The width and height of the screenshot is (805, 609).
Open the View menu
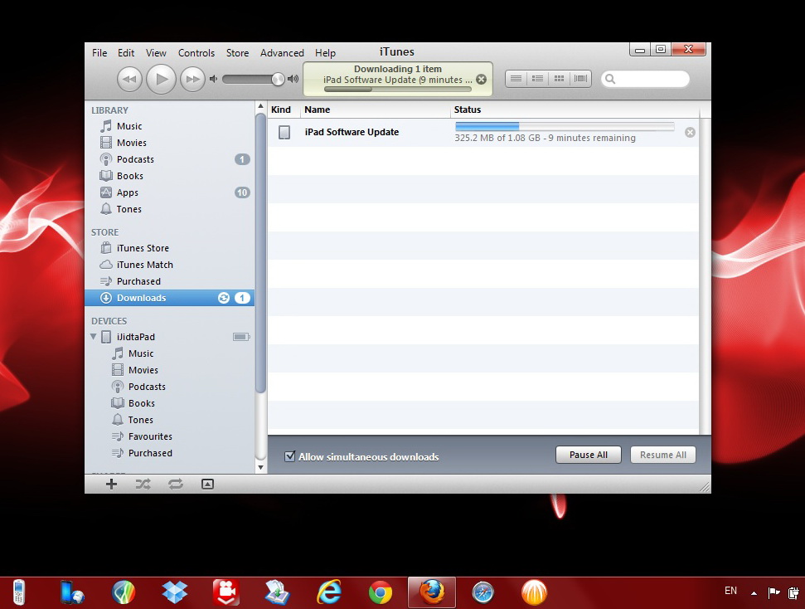[156, 53]
